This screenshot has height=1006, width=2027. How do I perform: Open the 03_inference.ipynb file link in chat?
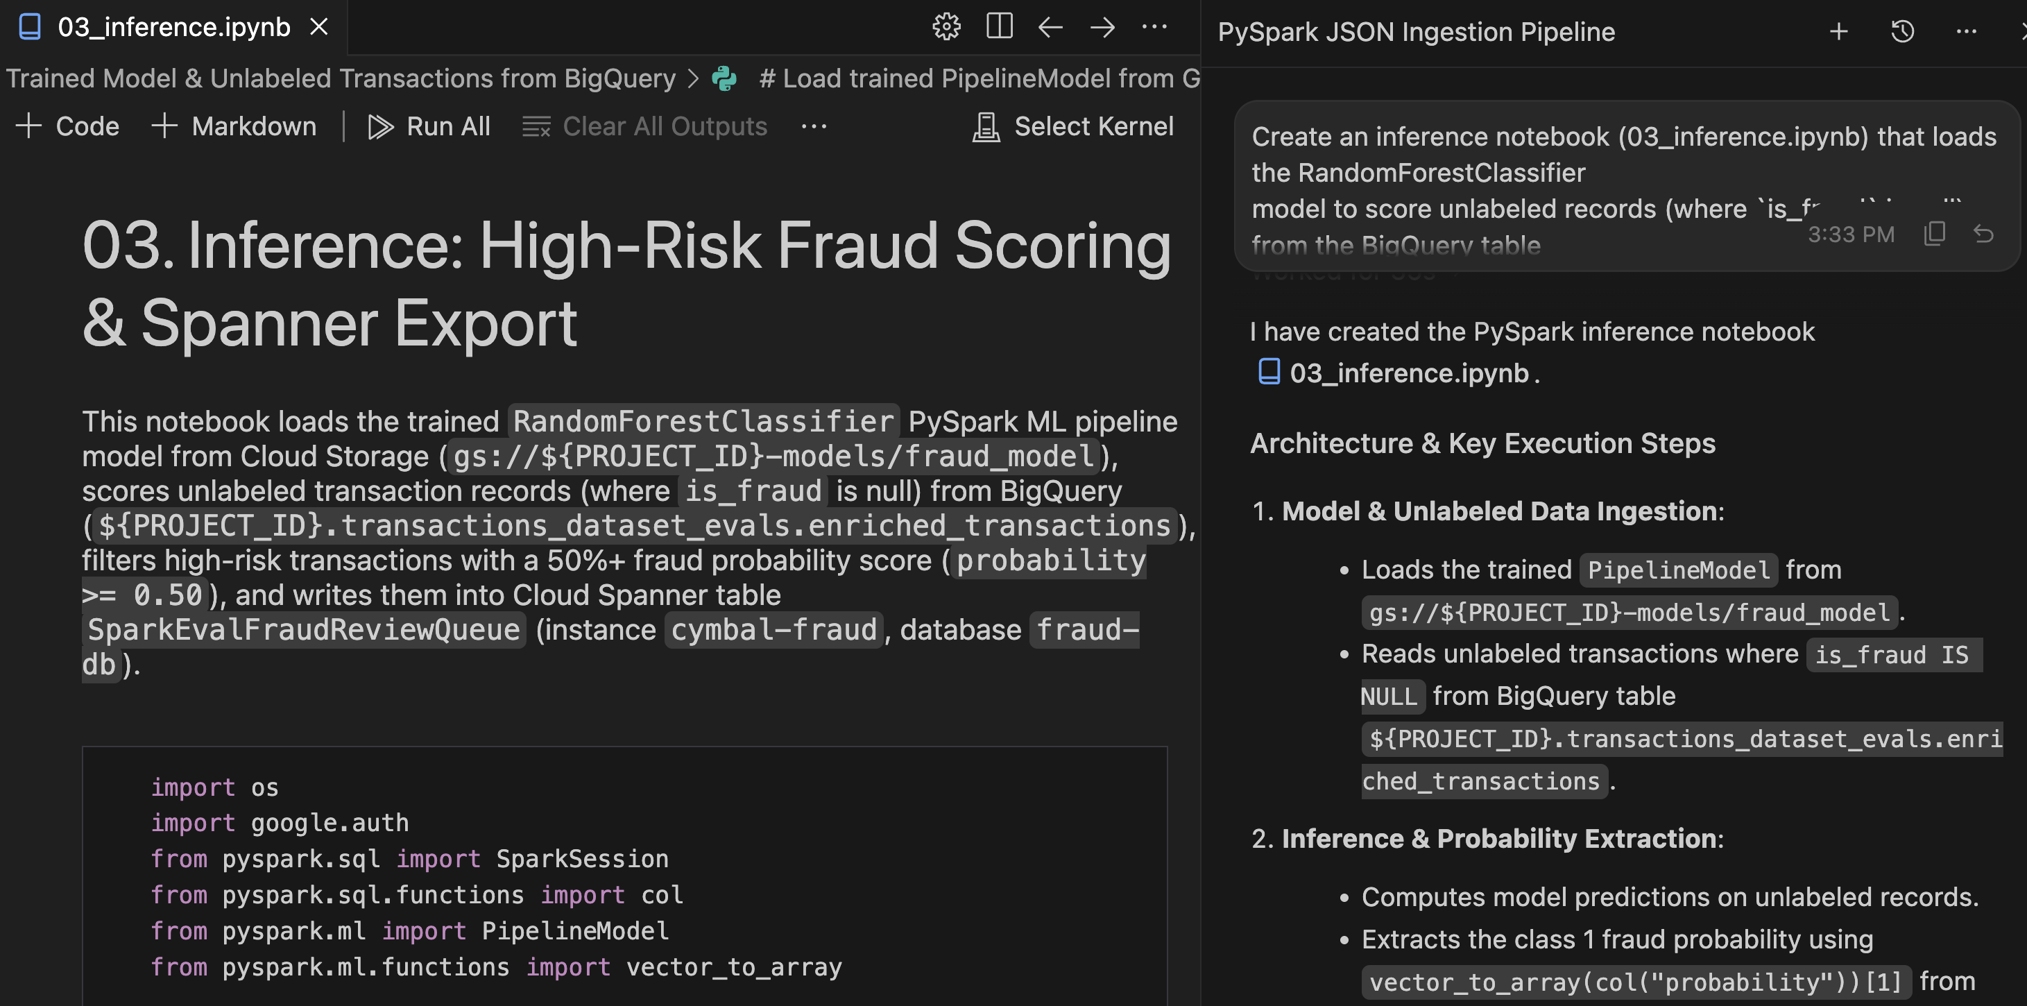click(x=1394, y=373)
